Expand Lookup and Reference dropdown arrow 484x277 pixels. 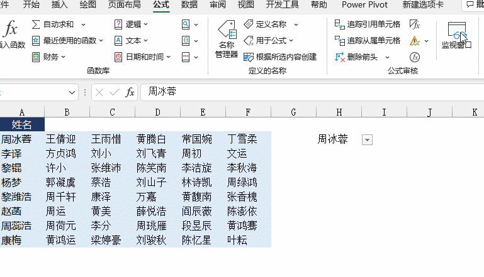196,24
